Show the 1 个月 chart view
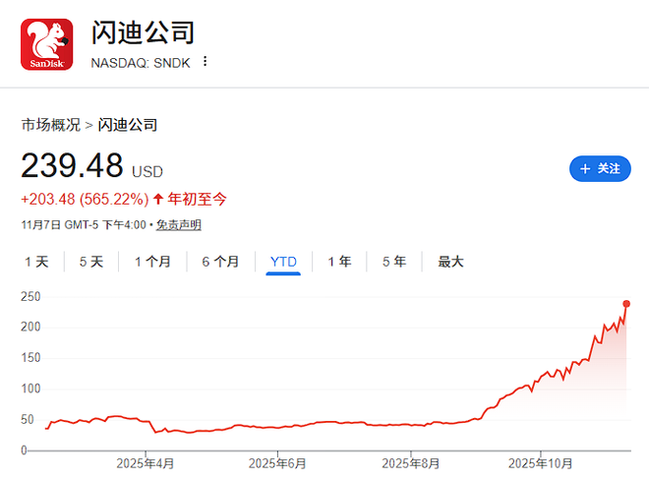649x480 pixels. pyautogui.click(x=152, y=262)
